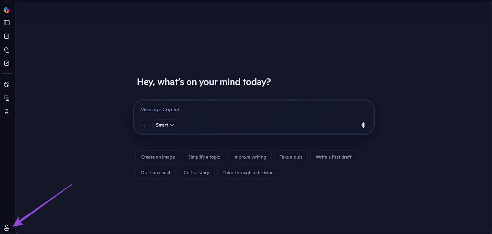Screen dimensions: 492x234
Task: Click the plus attach button
Action: click(x=144, y=125)
